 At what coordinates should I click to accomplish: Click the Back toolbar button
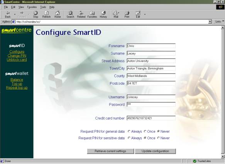click(8, 14)
